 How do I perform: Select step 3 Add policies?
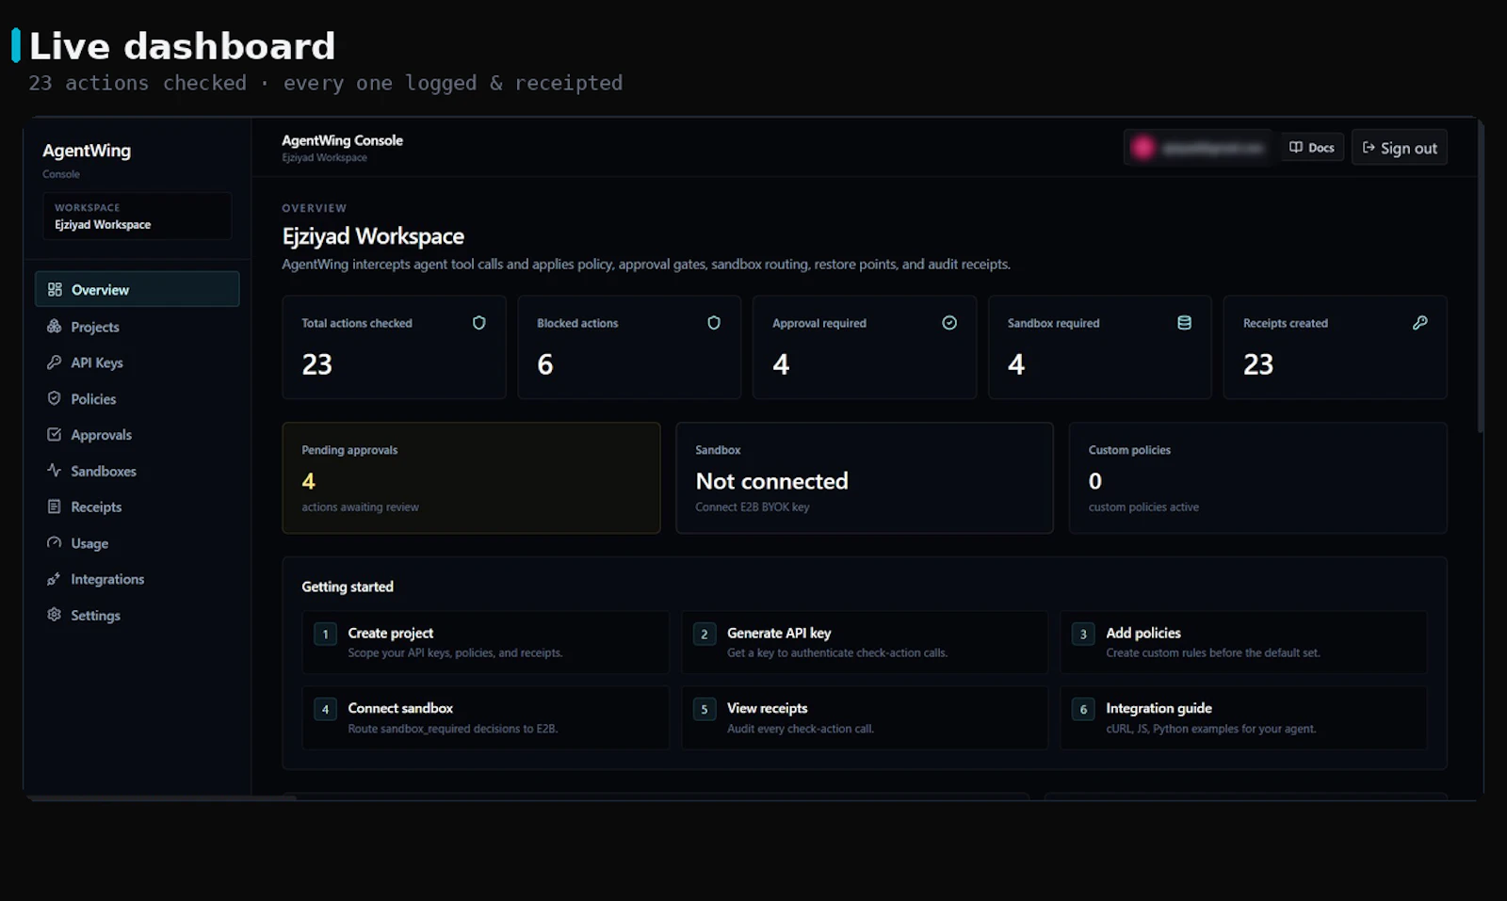(x=1243, y=642)
